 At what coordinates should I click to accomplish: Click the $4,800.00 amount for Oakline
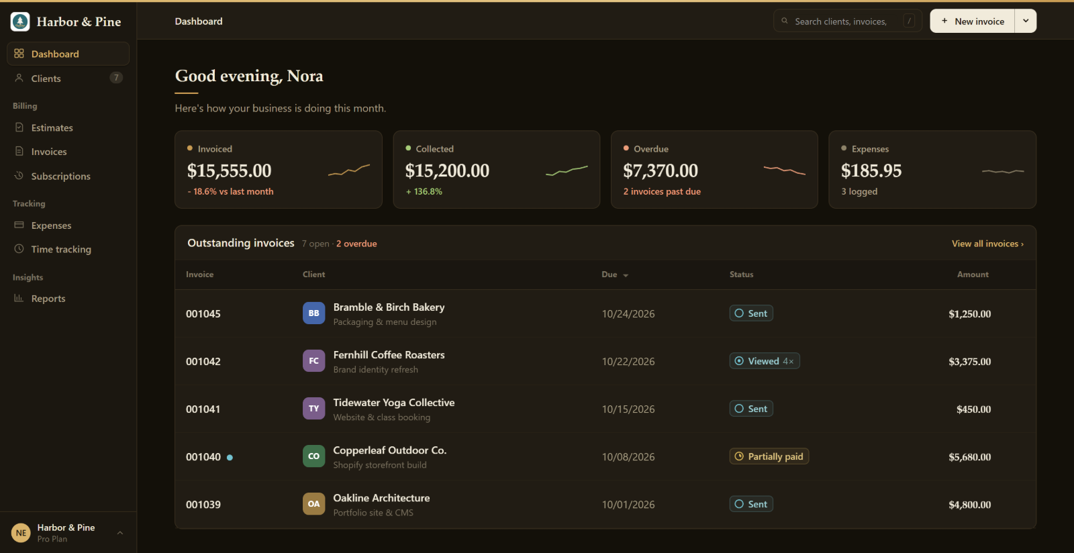[x=969, y=505]
